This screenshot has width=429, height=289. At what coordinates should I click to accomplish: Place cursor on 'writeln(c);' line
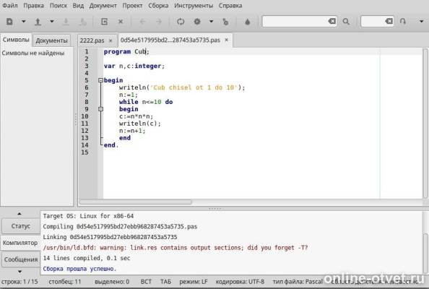(140, 124)
